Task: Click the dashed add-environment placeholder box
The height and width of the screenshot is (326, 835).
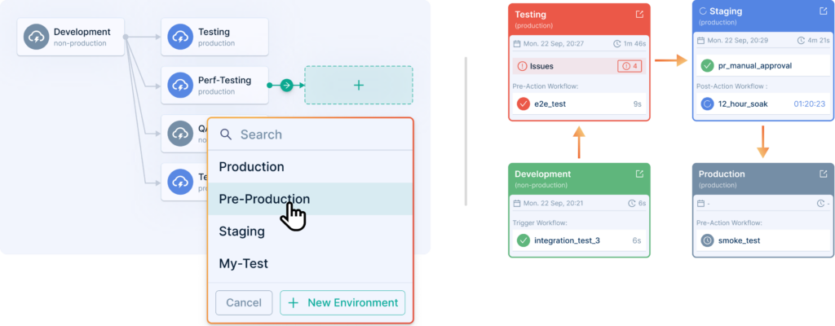Action: click(359, 85)
